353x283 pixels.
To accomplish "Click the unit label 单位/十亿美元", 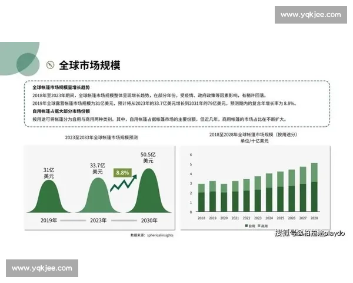I will (254, 141).
